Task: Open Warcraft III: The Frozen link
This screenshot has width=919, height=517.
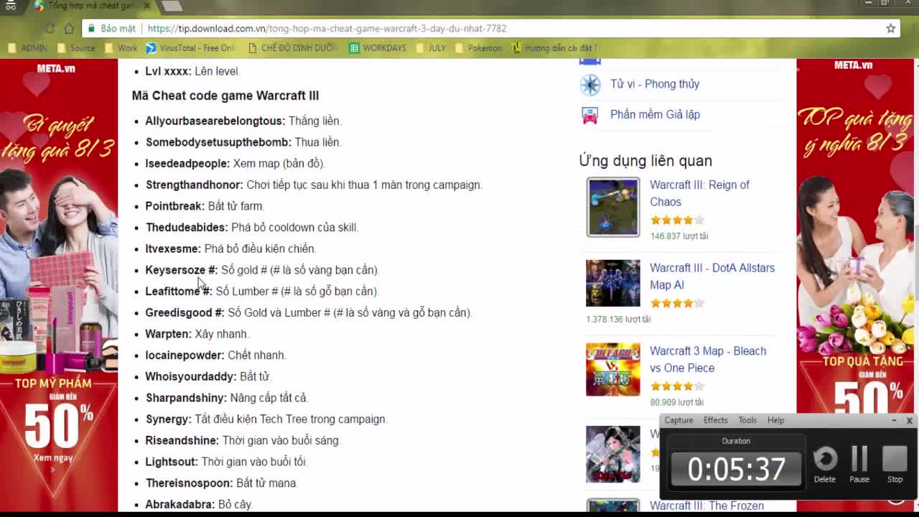Action: (706, 506)
